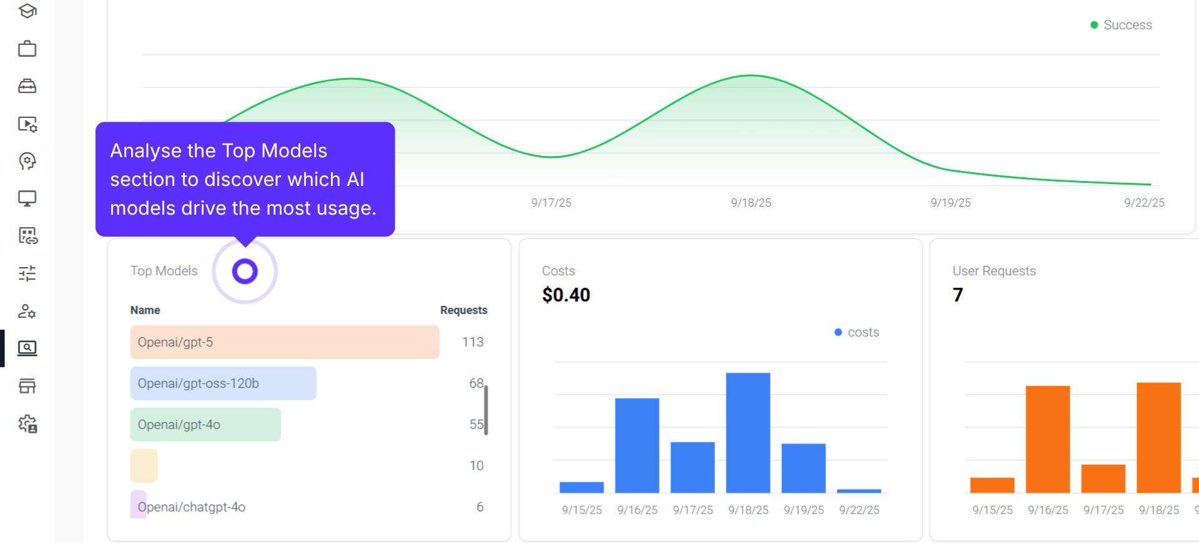Click the Openai/gpt-4o model row
Screen dimensions: 1199x543
(205, 424)
